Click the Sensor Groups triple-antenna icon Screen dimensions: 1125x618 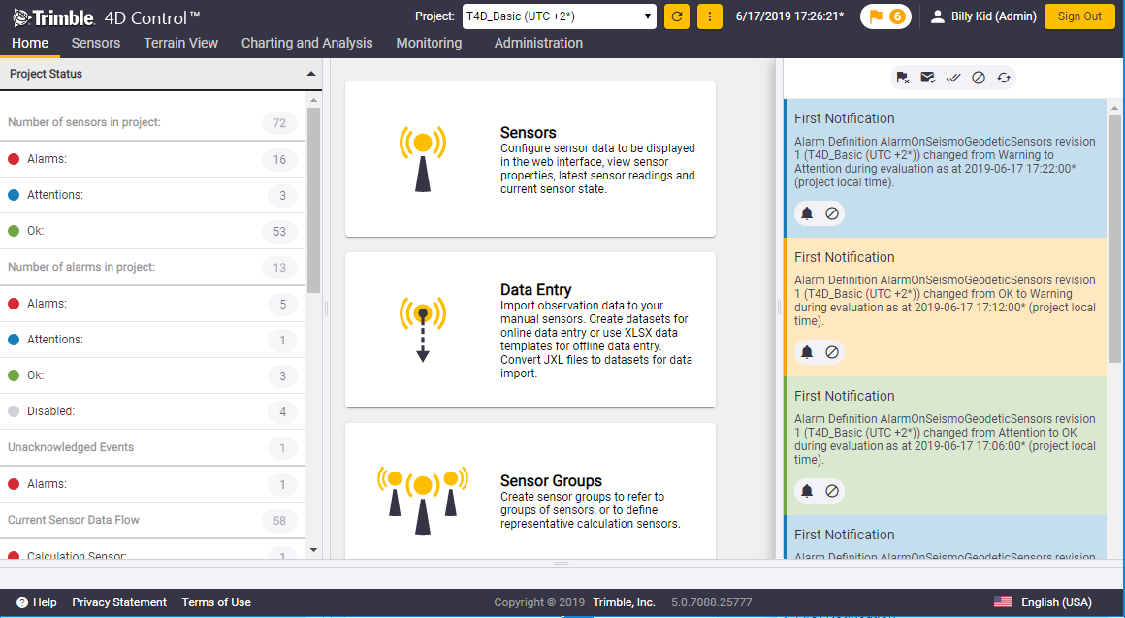pos(423,500)
